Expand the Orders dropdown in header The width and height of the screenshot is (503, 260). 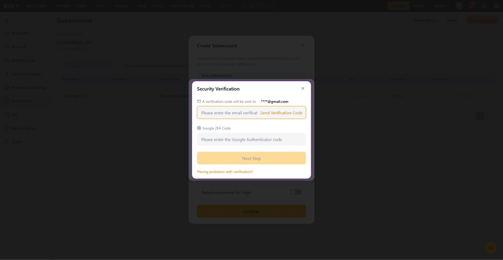pyautogui.click(x=442, y=6)
